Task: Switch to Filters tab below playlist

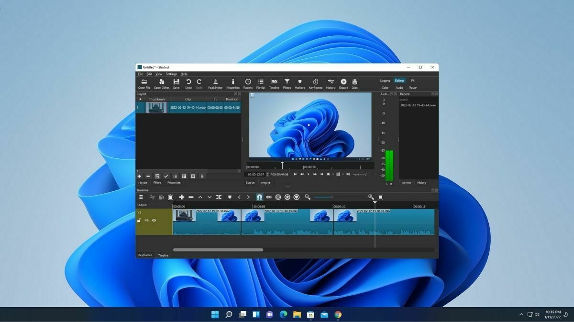Action: (157, 183)
